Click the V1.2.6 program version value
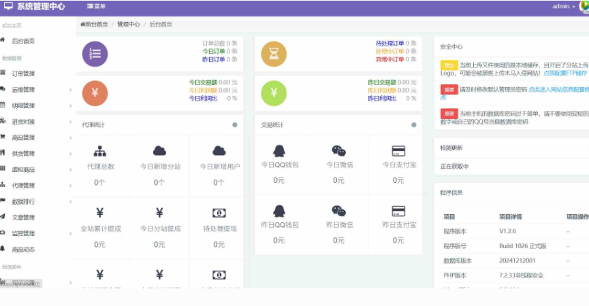Image resolution: width=589 pixels, height=306 pixels. tap(507, 231)
